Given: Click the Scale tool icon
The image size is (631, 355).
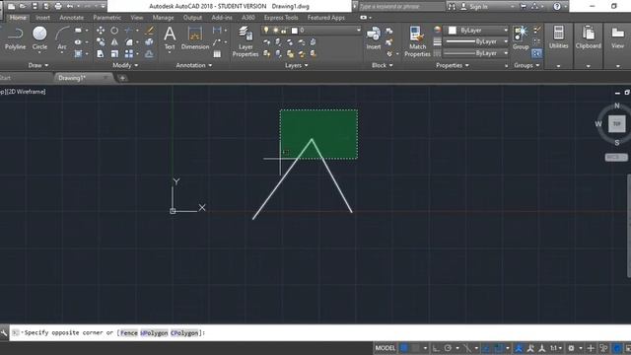Looking at the screenshot, I should (x=114, y=53).
